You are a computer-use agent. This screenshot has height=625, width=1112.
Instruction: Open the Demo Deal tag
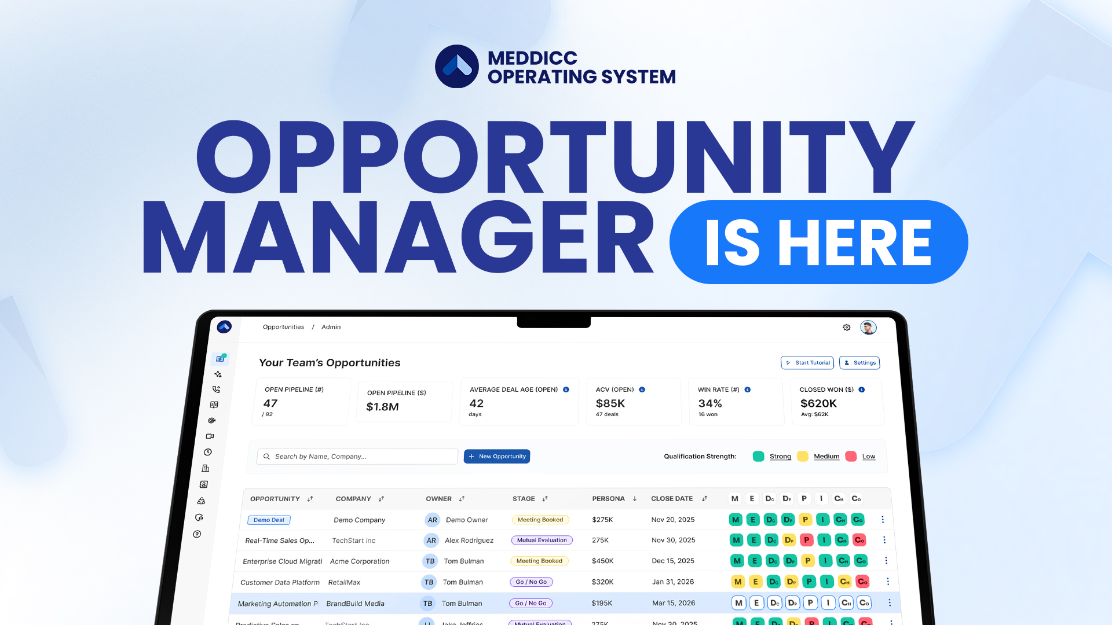[269, 520]
